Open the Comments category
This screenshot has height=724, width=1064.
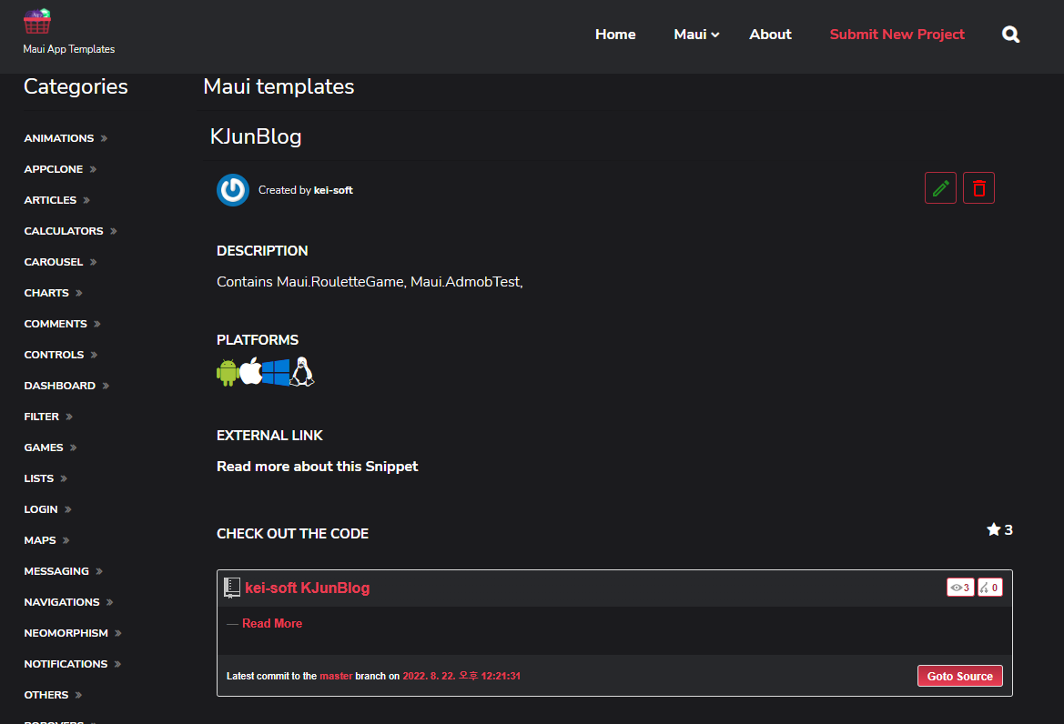[63, 324]
